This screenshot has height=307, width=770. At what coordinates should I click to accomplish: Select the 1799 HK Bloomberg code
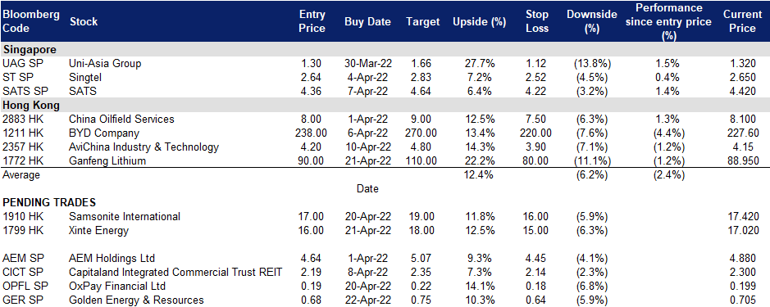tap(23, 230)
